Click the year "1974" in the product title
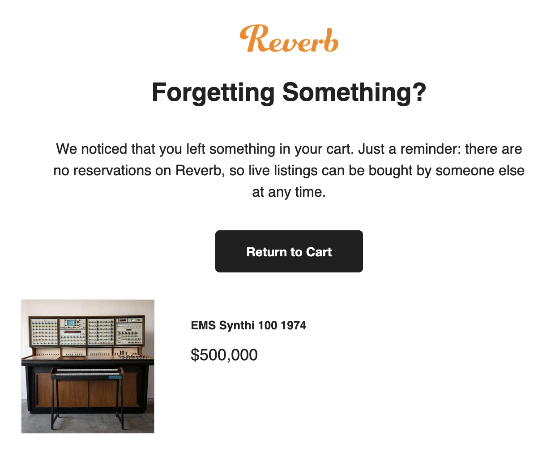 point(294,325)
